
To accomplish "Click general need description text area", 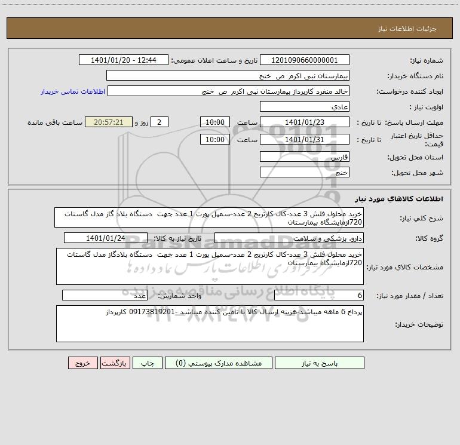I will pos(209,217).
